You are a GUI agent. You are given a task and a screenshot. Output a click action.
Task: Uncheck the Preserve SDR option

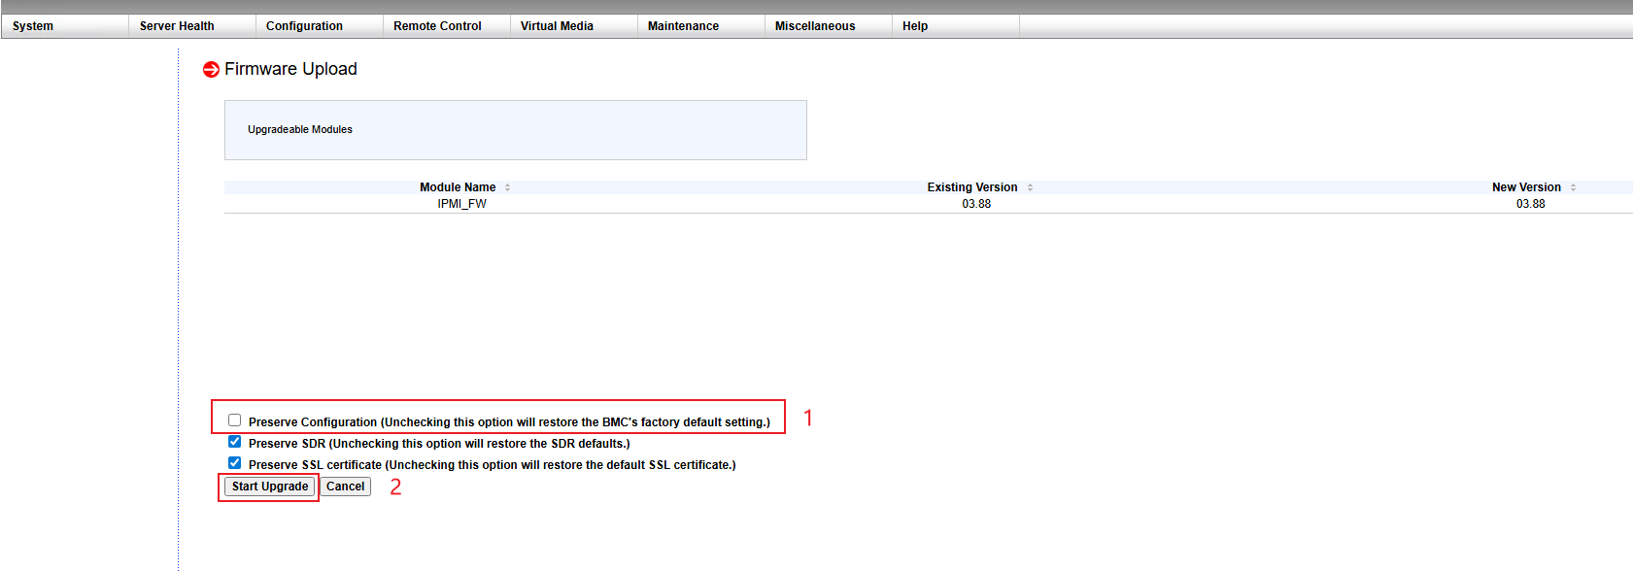tap(235, 442)
